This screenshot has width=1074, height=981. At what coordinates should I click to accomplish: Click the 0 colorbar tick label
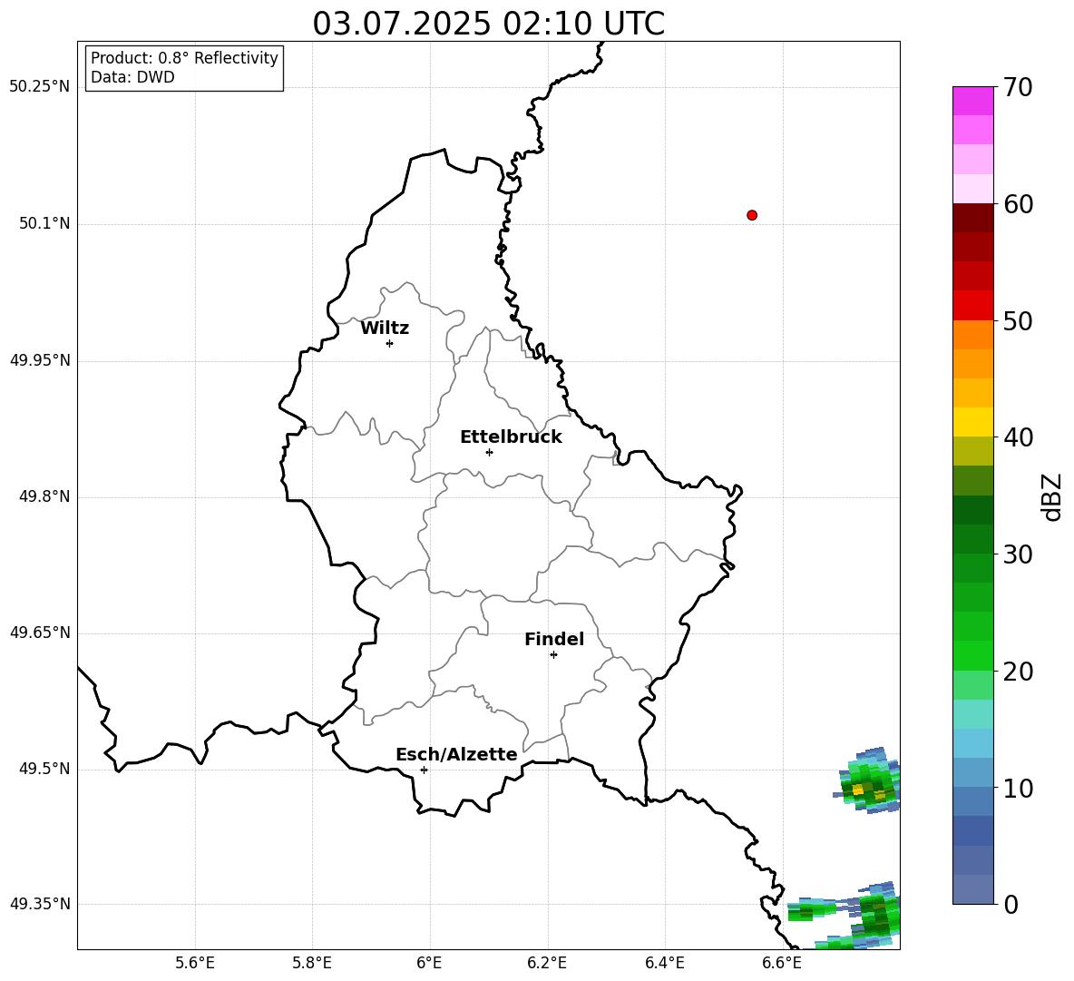click(1011, 904)
